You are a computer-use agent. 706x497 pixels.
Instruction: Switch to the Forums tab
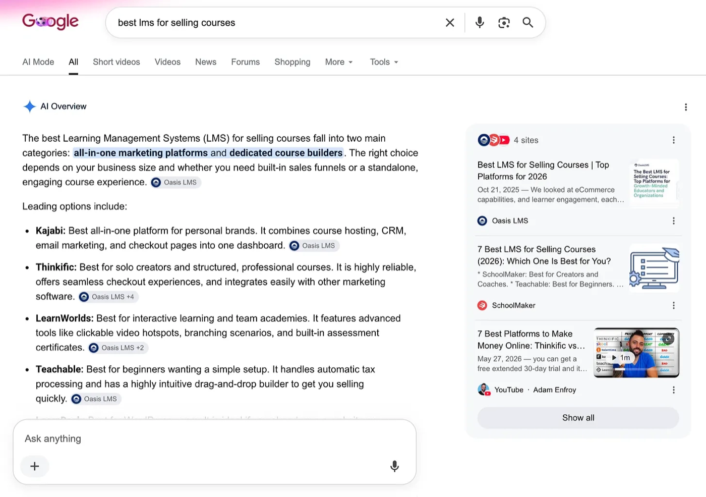(x=246, y=62)
